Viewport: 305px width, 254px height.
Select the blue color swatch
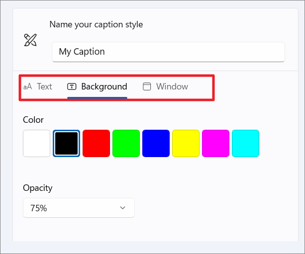156,144
